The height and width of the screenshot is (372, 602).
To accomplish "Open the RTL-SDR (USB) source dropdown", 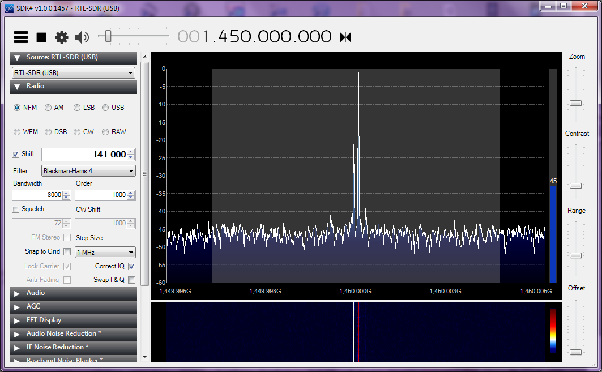I will click(74, 72).
